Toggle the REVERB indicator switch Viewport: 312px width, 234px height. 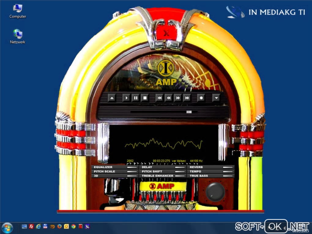coord(228,167)
